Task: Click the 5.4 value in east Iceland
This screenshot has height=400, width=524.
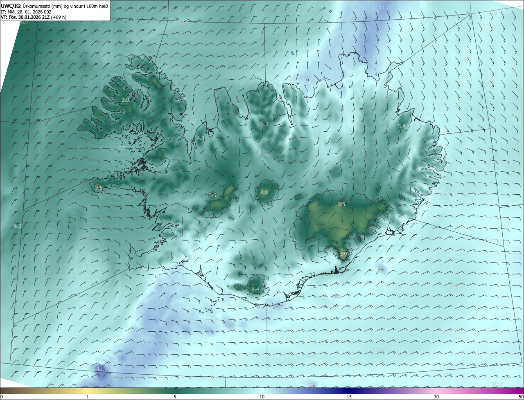Action: [x=402, y=126]
